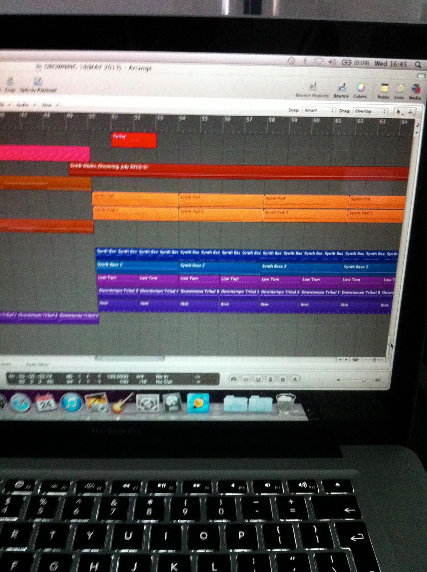
Task: Open the Colors palette
Action: (360, 88)
